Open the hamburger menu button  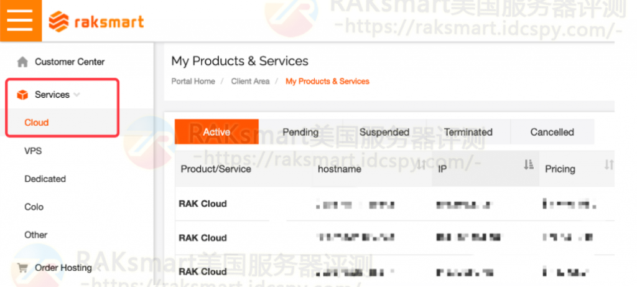(x=21, y=21)
